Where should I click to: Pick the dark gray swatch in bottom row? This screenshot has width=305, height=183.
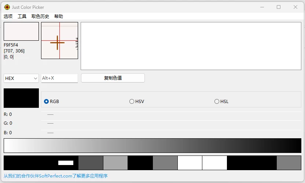pyautogui.click(x=91, y=163)
